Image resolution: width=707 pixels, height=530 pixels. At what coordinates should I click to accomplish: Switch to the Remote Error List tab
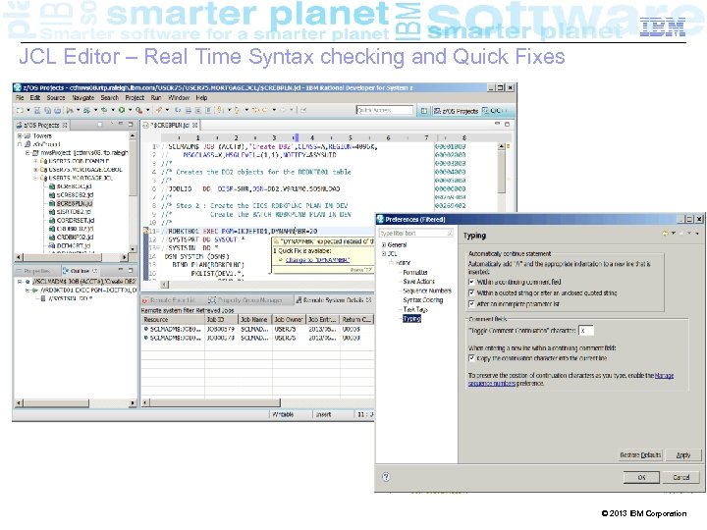169,299
